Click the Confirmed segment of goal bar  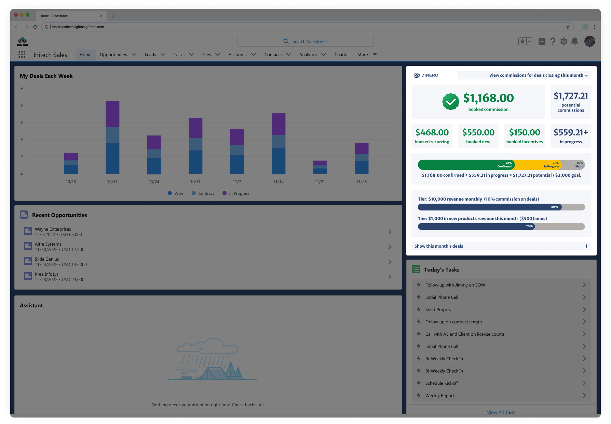point(466,165)
